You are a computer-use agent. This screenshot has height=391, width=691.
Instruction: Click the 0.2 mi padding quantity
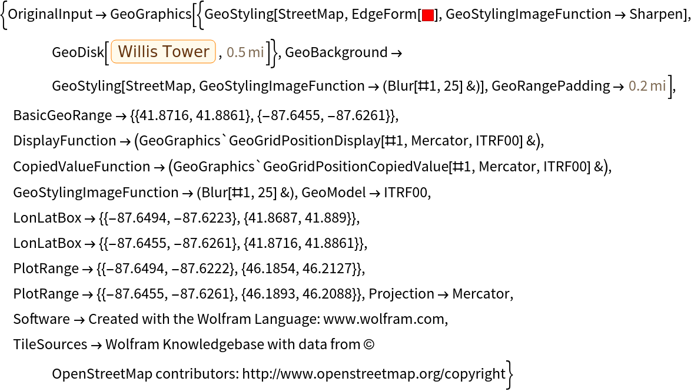coord(647,86)
